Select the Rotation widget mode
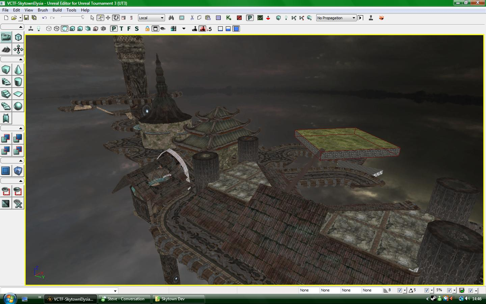 pyautogui.click(x=116, y=18)
